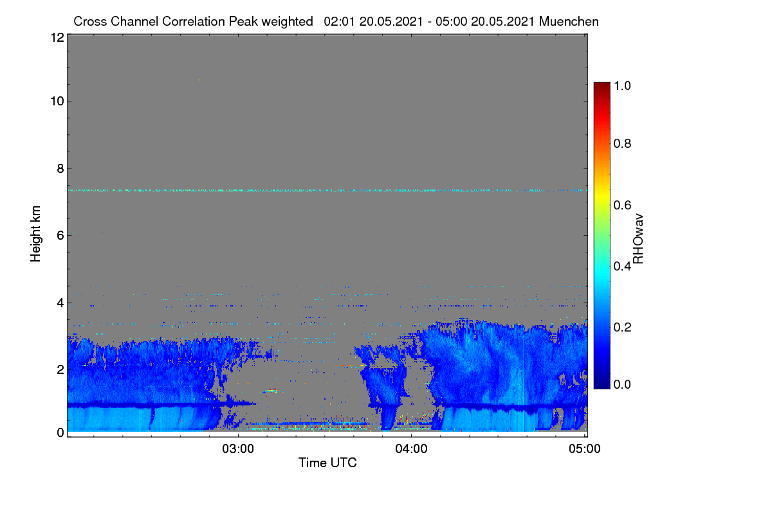Click the "RHOwav" colorbar label

pyautogui.click(x=638, y=239)
